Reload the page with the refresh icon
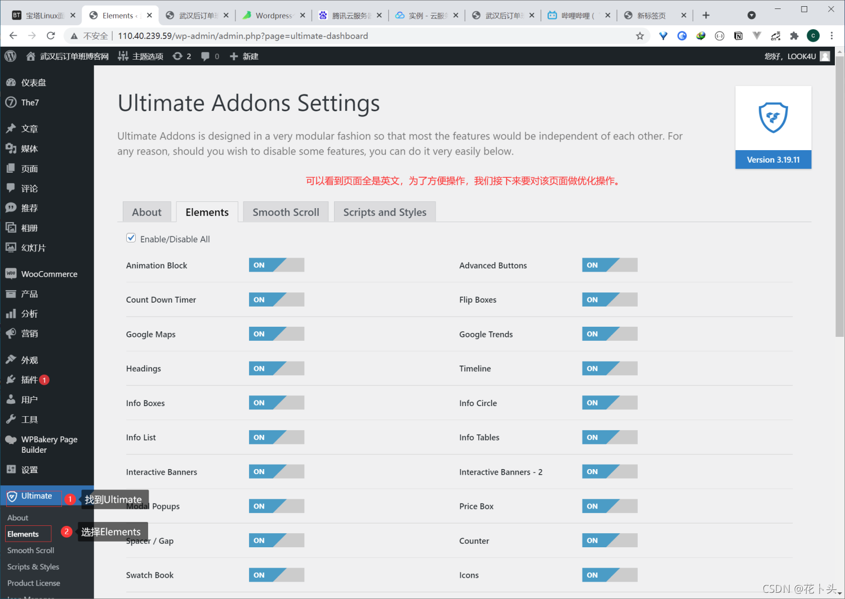 51,35
